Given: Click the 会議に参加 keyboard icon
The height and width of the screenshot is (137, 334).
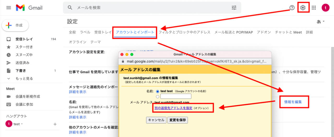Looking at the screenshot, I should [9, 104].
